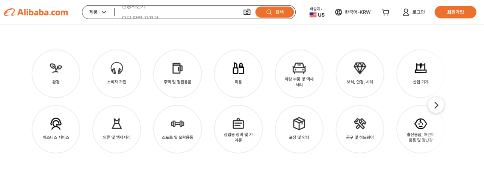Open 비즈니스 서비스 category
The image size is (484, 178).
click(x=56, y=124)
